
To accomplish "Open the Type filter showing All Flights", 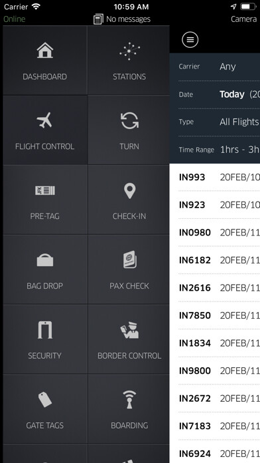I will pyautogui.click(x=215, y=122).
